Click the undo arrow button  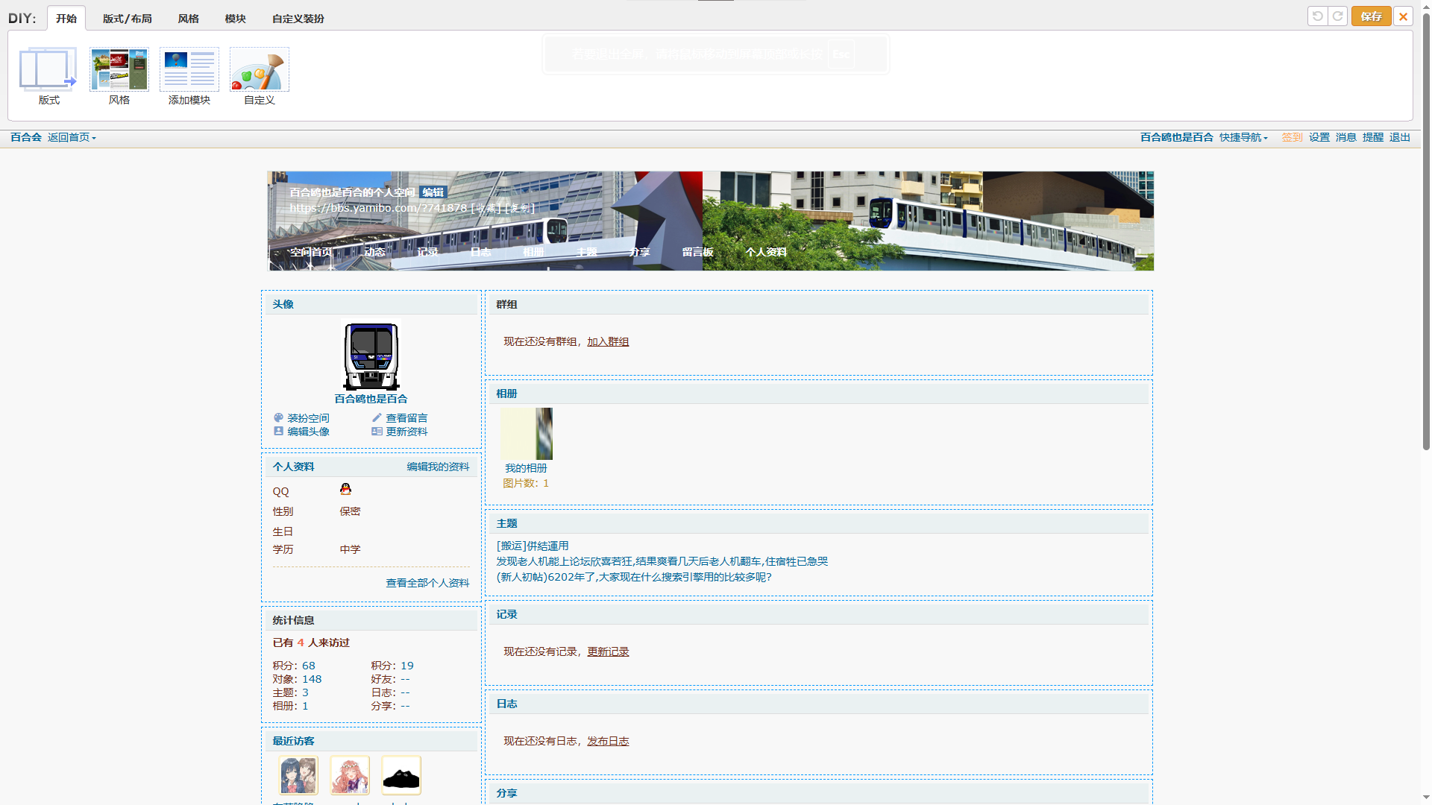1318,16
